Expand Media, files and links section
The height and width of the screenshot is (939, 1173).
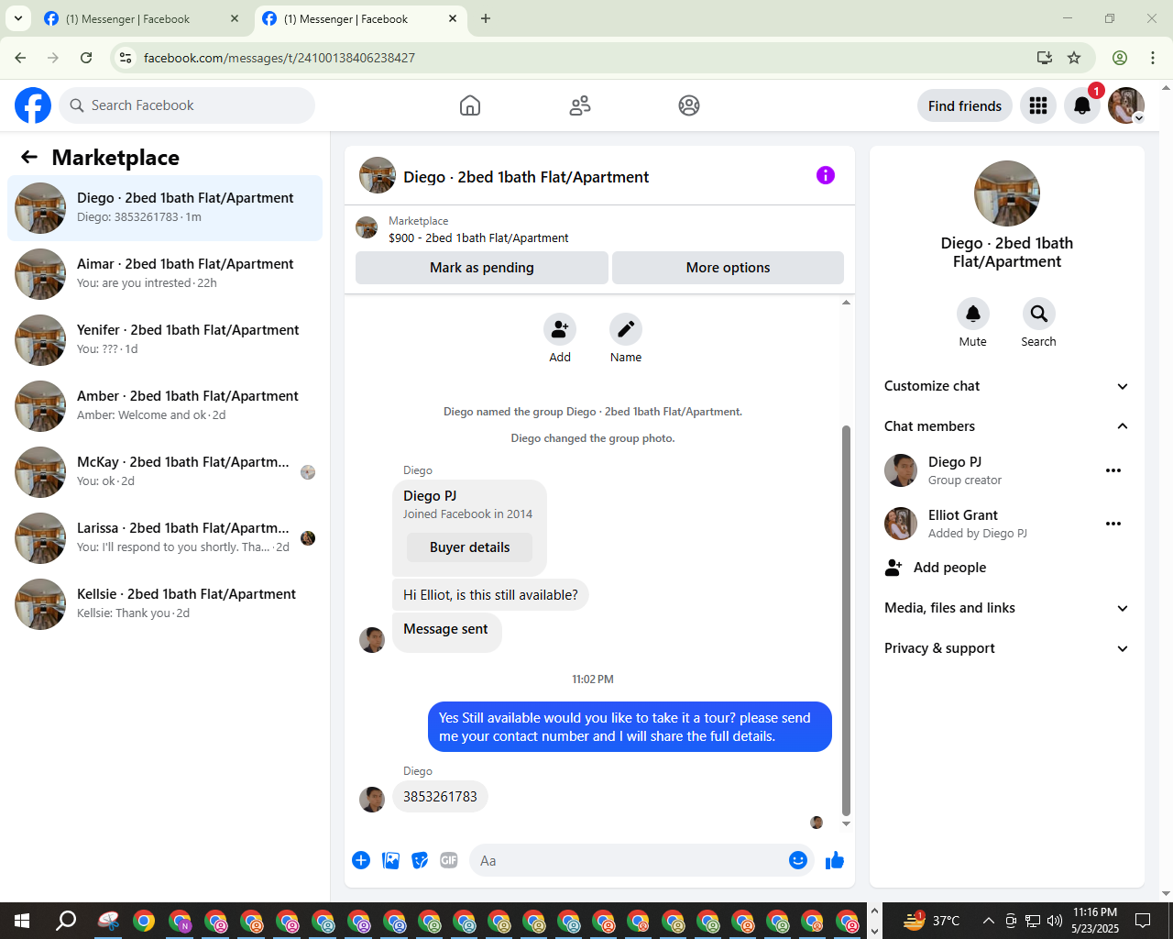pos(1006,608)
